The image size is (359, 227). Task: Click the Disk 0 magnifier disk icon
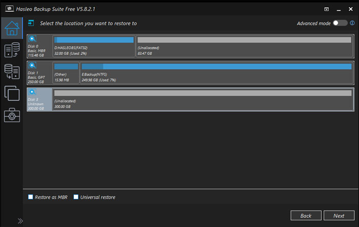coord(32,38)
